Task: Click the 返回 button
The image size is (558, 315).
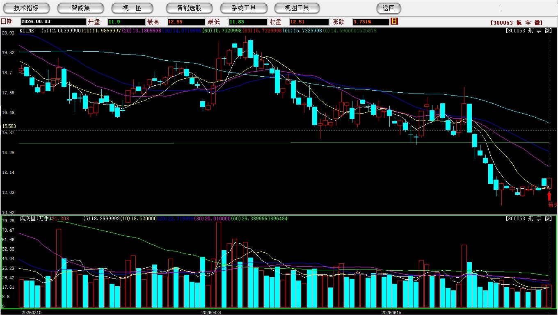Action: (x=389, y=8)
